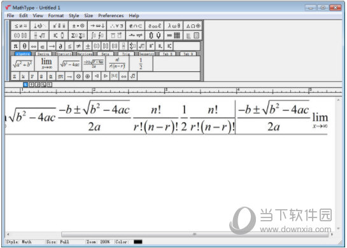Insert infinity symbol next to theta
This screenshot has width=347, height=248.
coord(33,46)
